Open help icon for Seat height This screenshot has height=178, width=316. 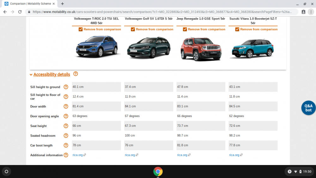(x=66, y=126)
